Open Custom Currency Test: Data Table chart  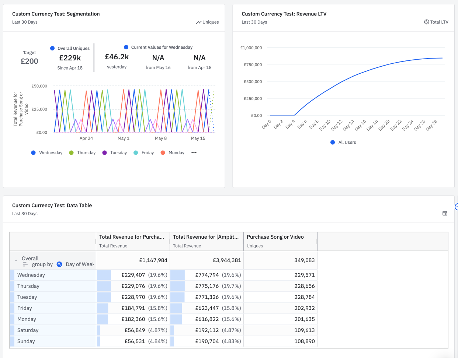(x=52, y=206)
